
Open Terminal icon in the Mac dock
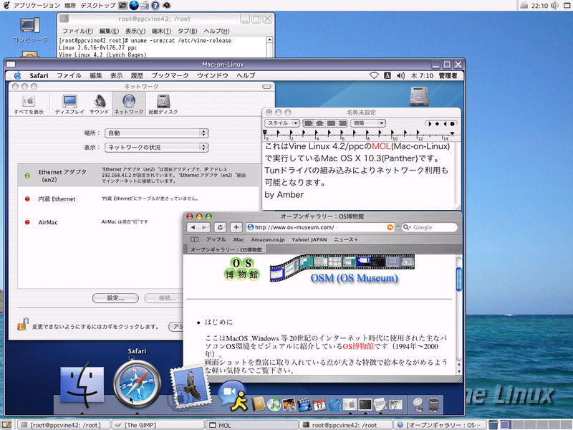pyautogui.click(x=365, y=404)
